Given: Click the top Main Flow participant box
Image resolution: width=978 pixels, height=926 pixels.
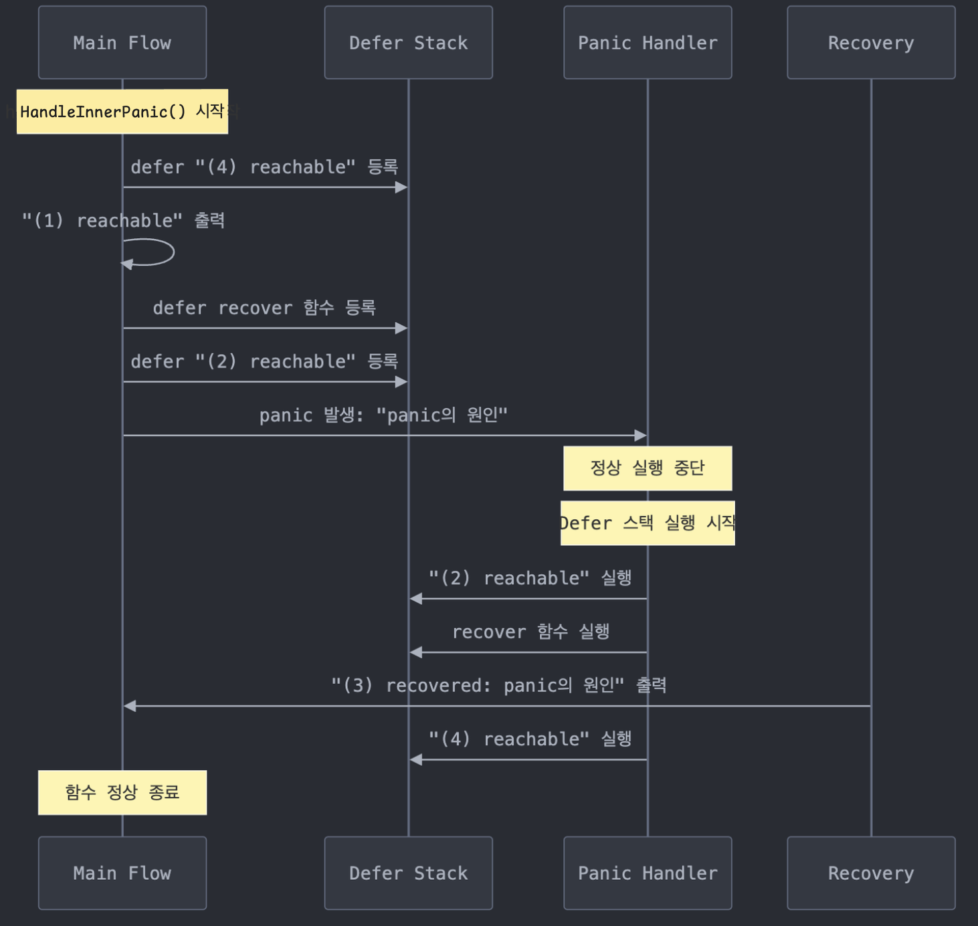Looking at the screenshot, I should click(x=122, y=43).
